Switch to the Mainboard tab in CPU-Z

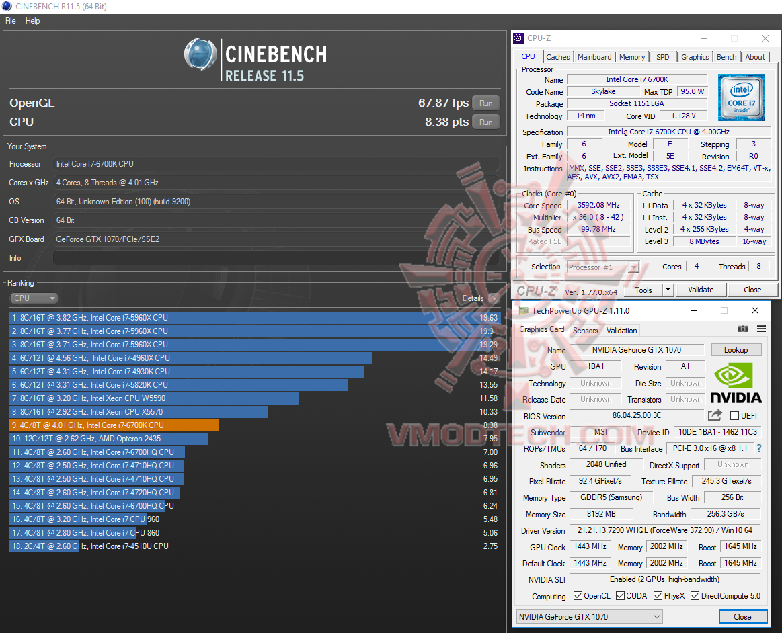pyautogui.click(x=594, y=57)
